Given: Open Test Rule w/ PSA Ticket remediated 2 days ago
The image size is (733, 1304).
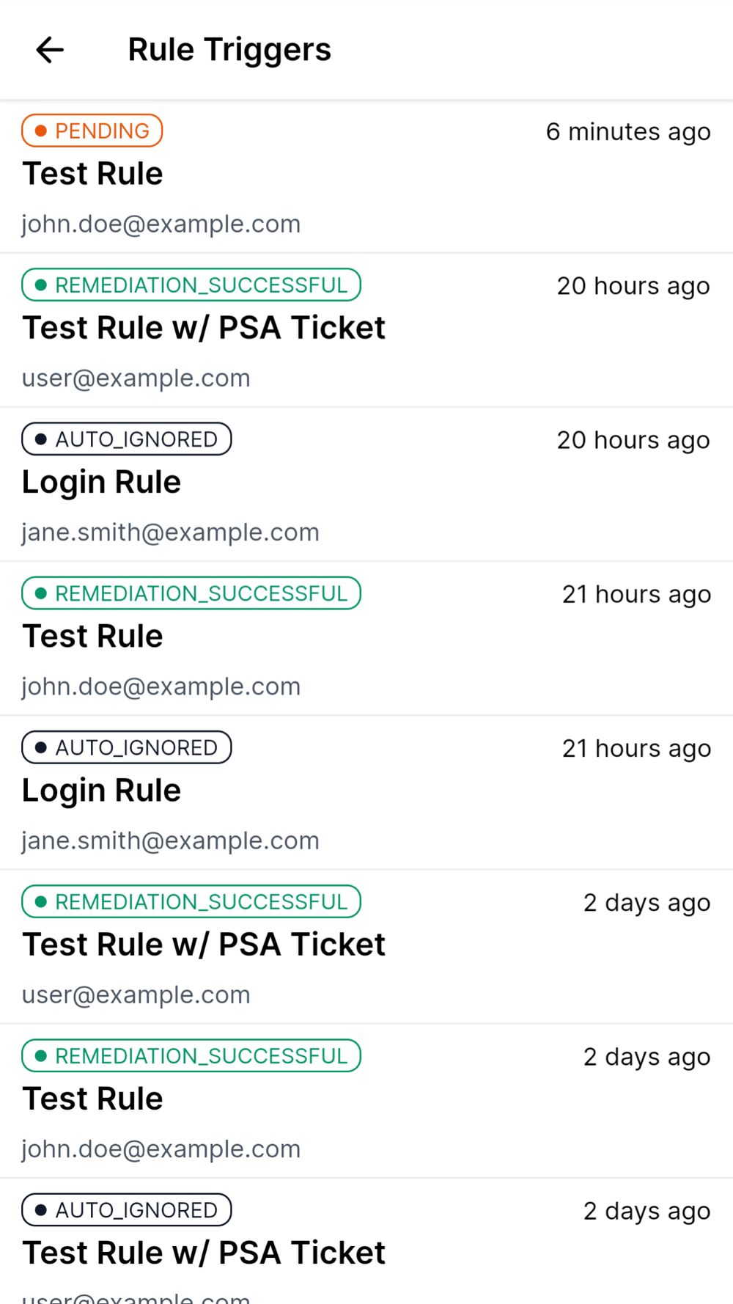Looking at the screenshot, I should (366, 947).
